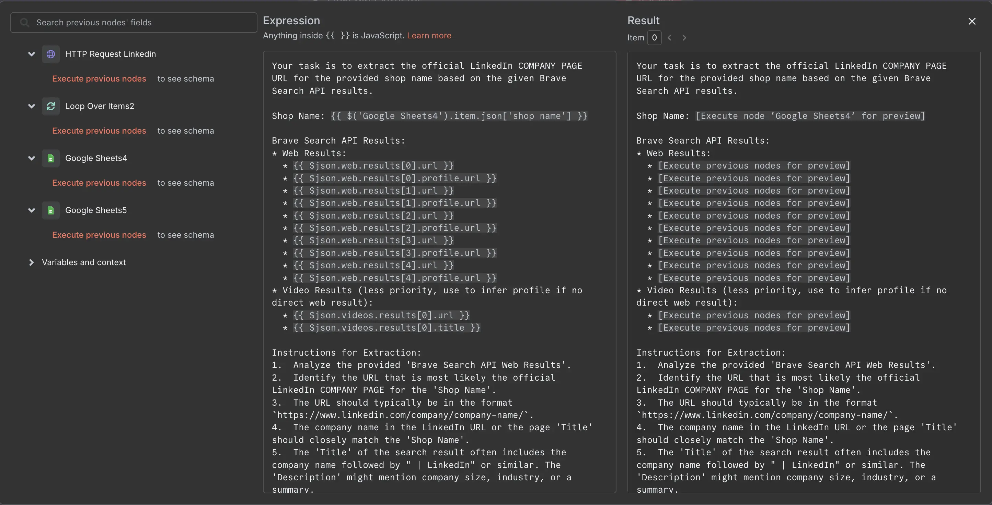Go to the previous result item
Screen dimensions: 992x505
click(670, 37)
